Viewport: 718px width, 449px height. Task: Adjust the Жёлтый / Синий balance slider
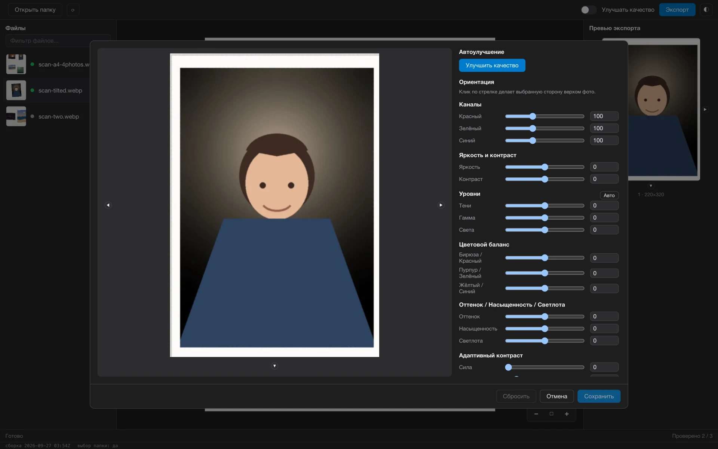point(544,288)
